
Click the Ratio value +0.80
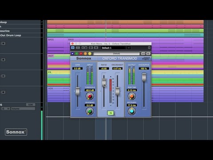pos(104,68)
